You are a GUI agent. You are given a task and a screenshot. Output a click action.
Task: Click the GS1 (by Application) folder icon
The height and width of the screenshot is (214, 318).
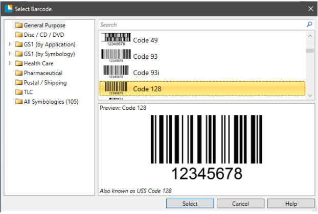18,44
